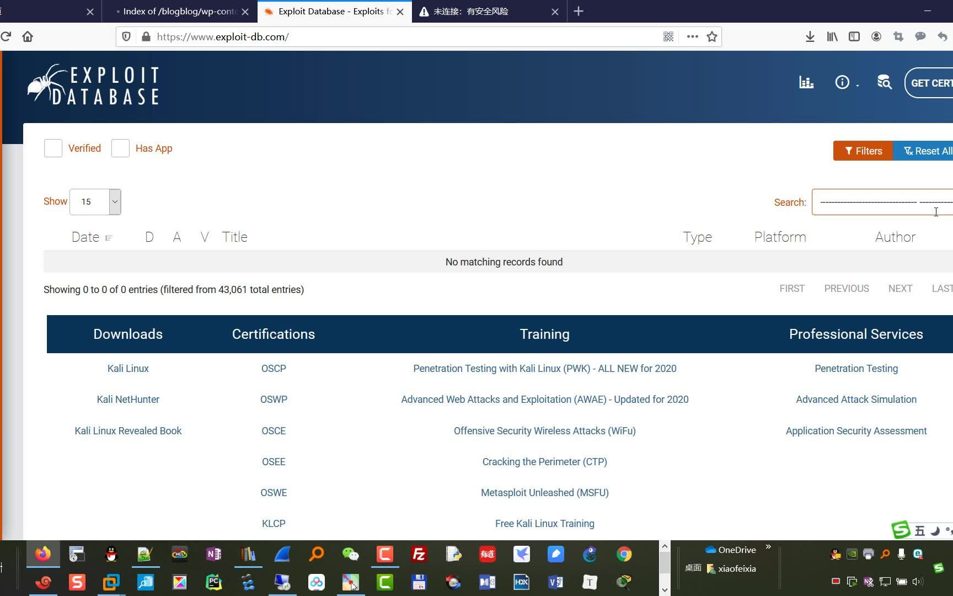Open the volume control in system tray
The width and height of the screenshot is (953, 596).
pyautogui.click(x=918, y=582)
